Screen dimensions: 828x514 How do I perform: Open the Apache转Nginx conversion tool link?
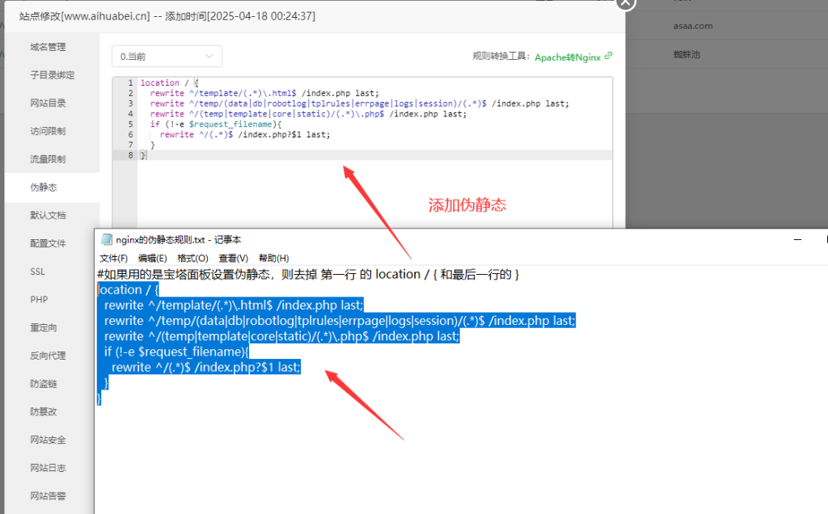point(568,57)
